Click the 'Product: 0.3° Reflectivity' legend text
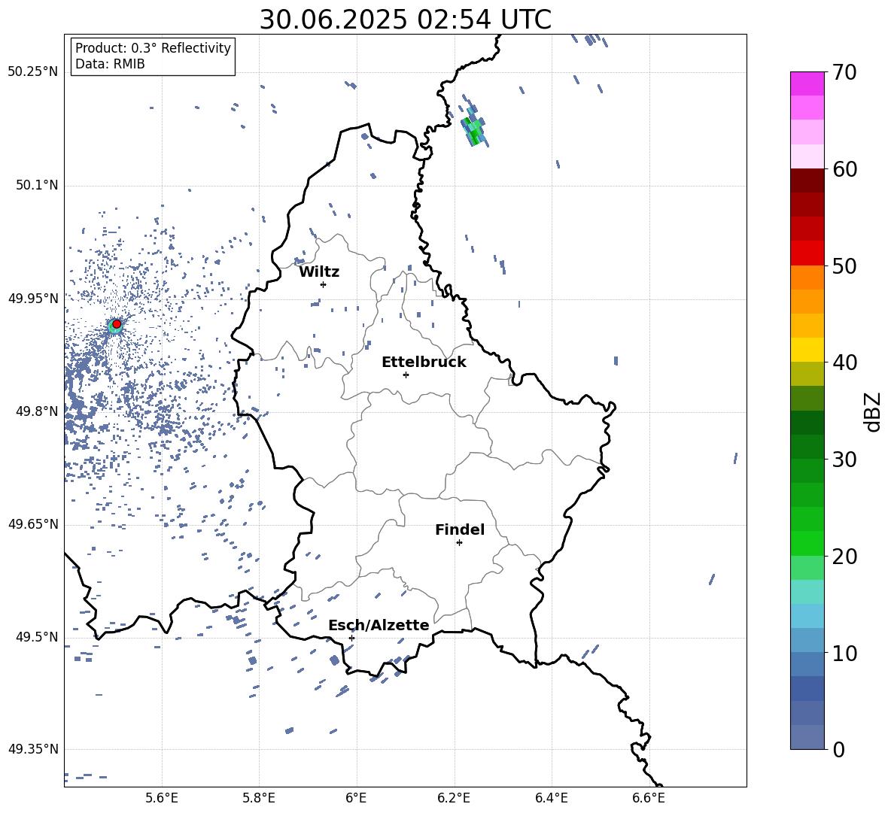Image resolution: width=891 pixels, height=813 pixels. coord(153,48)
